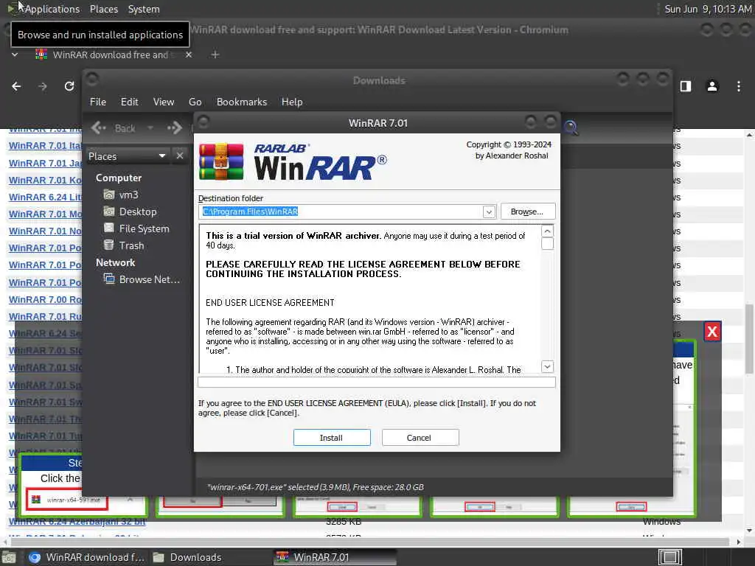Switch to WinRAR 7.01 taskbar item
This screenshot has width=755, height=566.
click(x=335, y=557)
